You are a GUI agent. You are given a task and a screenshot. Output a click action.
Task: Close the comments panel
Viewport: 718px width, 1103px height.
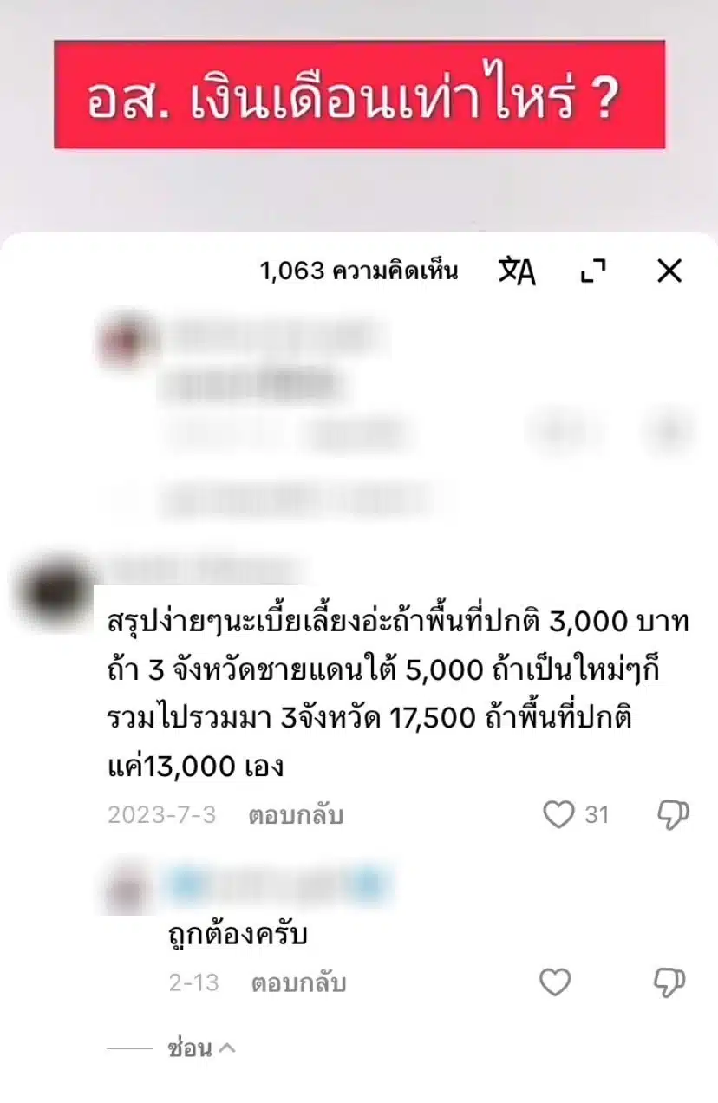(x=669, y=271)
